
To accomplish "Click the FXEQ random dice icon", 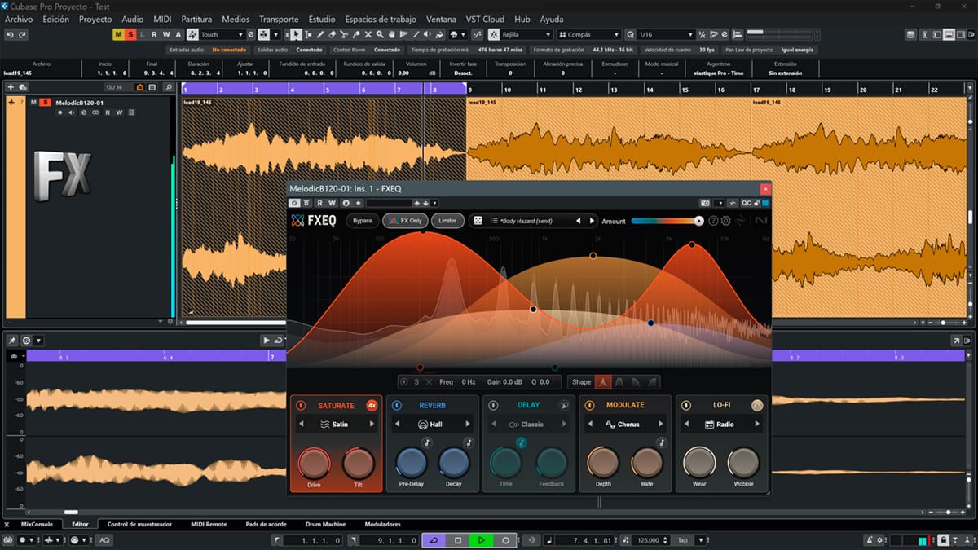I will pyautogui.click(x=478, y=221).
